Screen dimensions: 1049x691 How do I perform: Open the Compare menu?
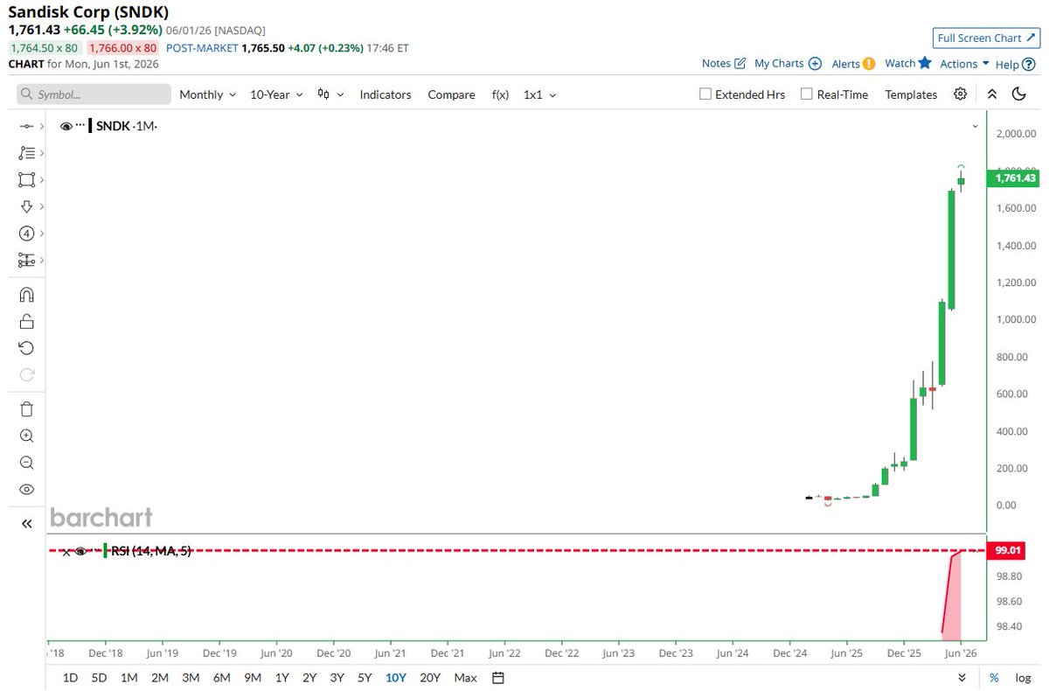point(451,94)
